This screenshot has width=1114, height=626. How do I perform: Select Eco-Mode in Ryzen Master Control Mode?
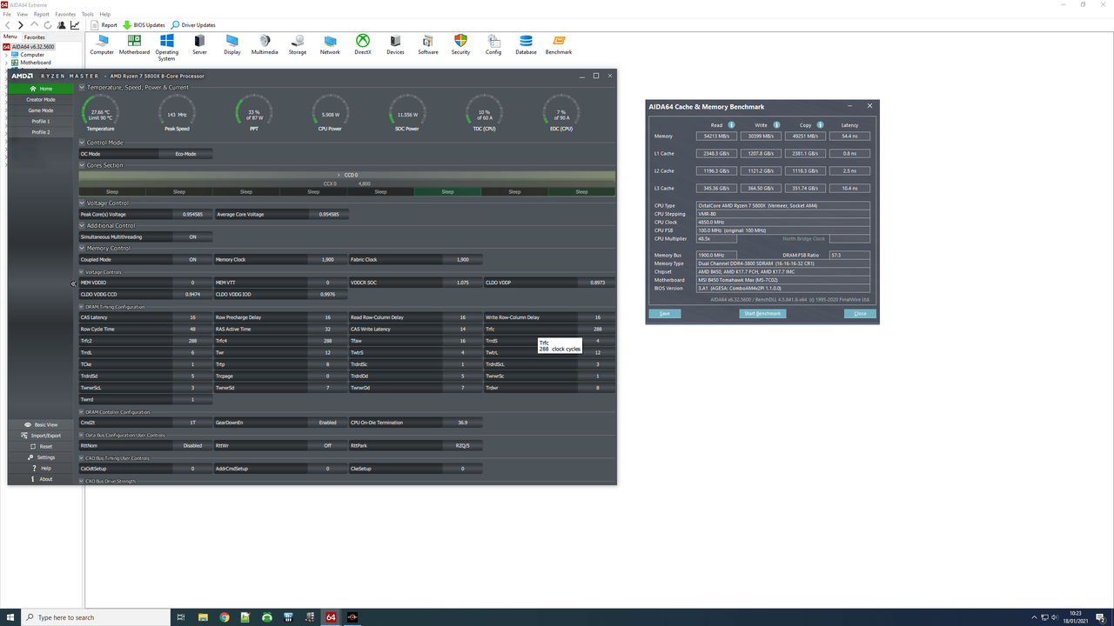point(185,154)
